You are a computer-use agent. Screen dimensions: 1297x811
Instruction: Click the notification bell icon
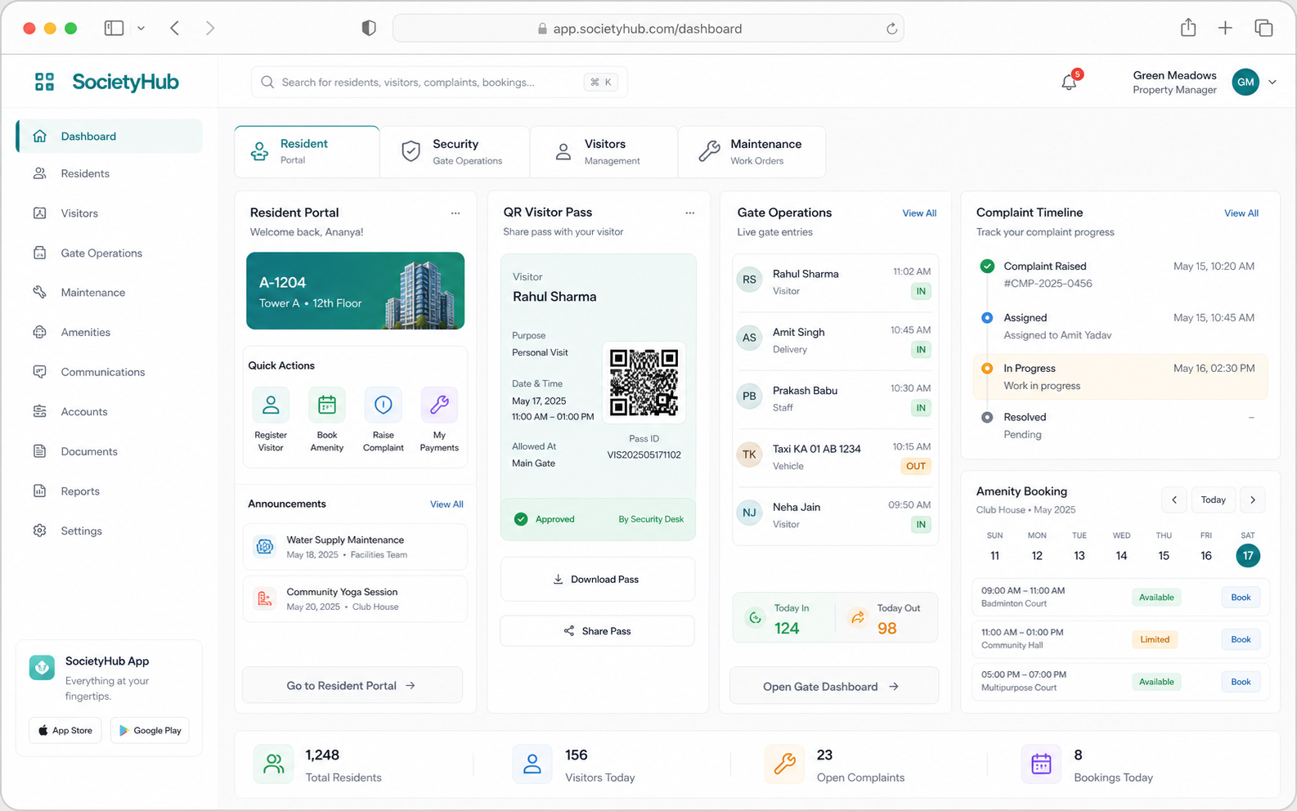[1069, 82]
